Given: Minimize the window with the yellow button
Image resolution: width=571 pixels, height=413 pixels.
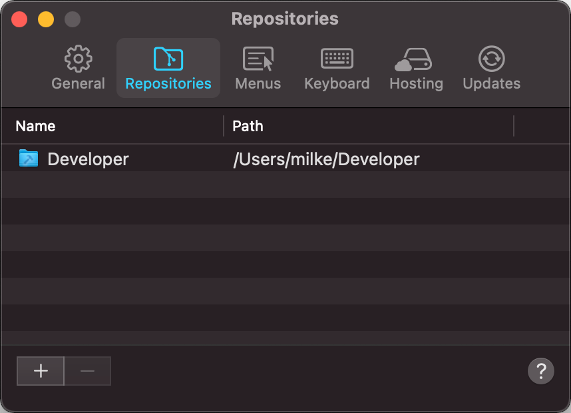Looking at the screenshot, I should click(46, 19).
